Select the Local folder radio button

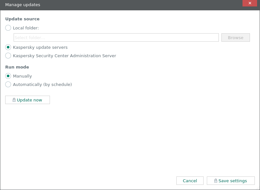point(8,28)
